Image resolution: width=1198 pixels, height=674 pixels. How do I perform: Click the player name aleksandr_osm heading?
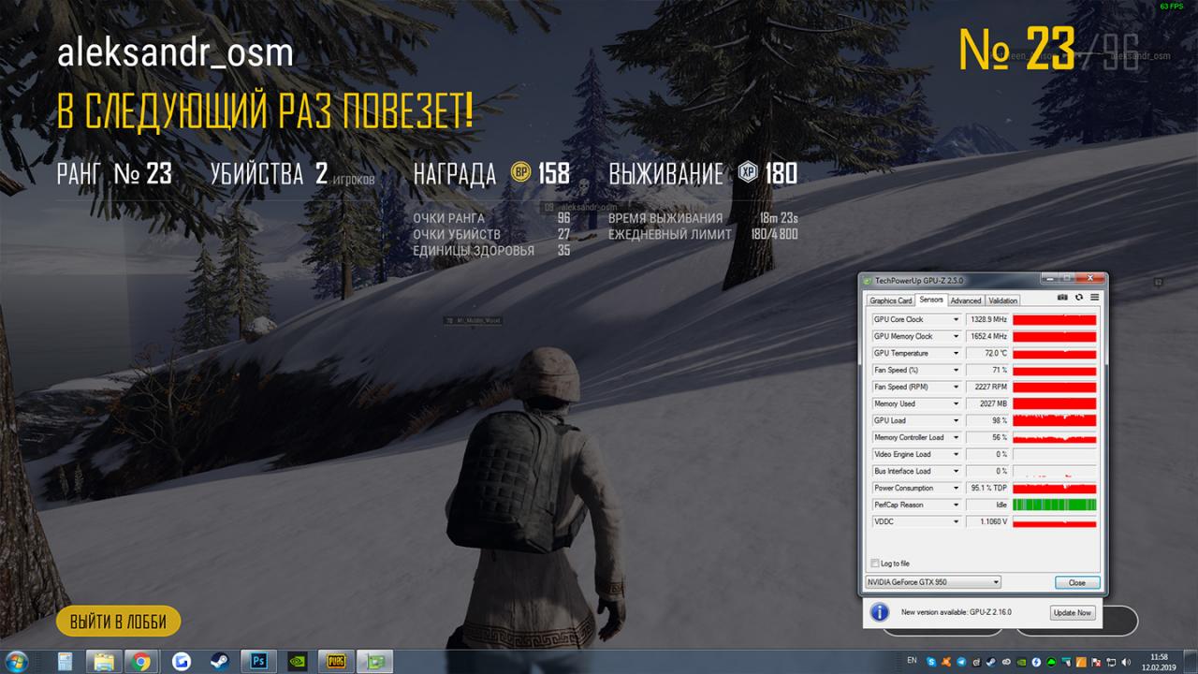(x=175, y=53)
